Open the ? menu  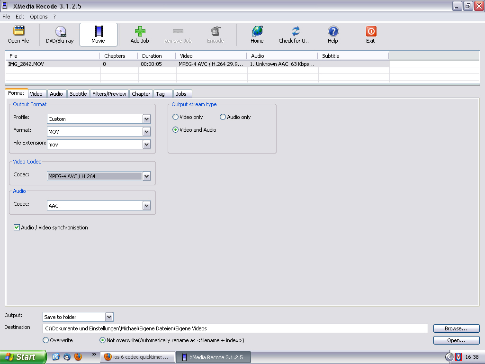click(x=54, y=17)
